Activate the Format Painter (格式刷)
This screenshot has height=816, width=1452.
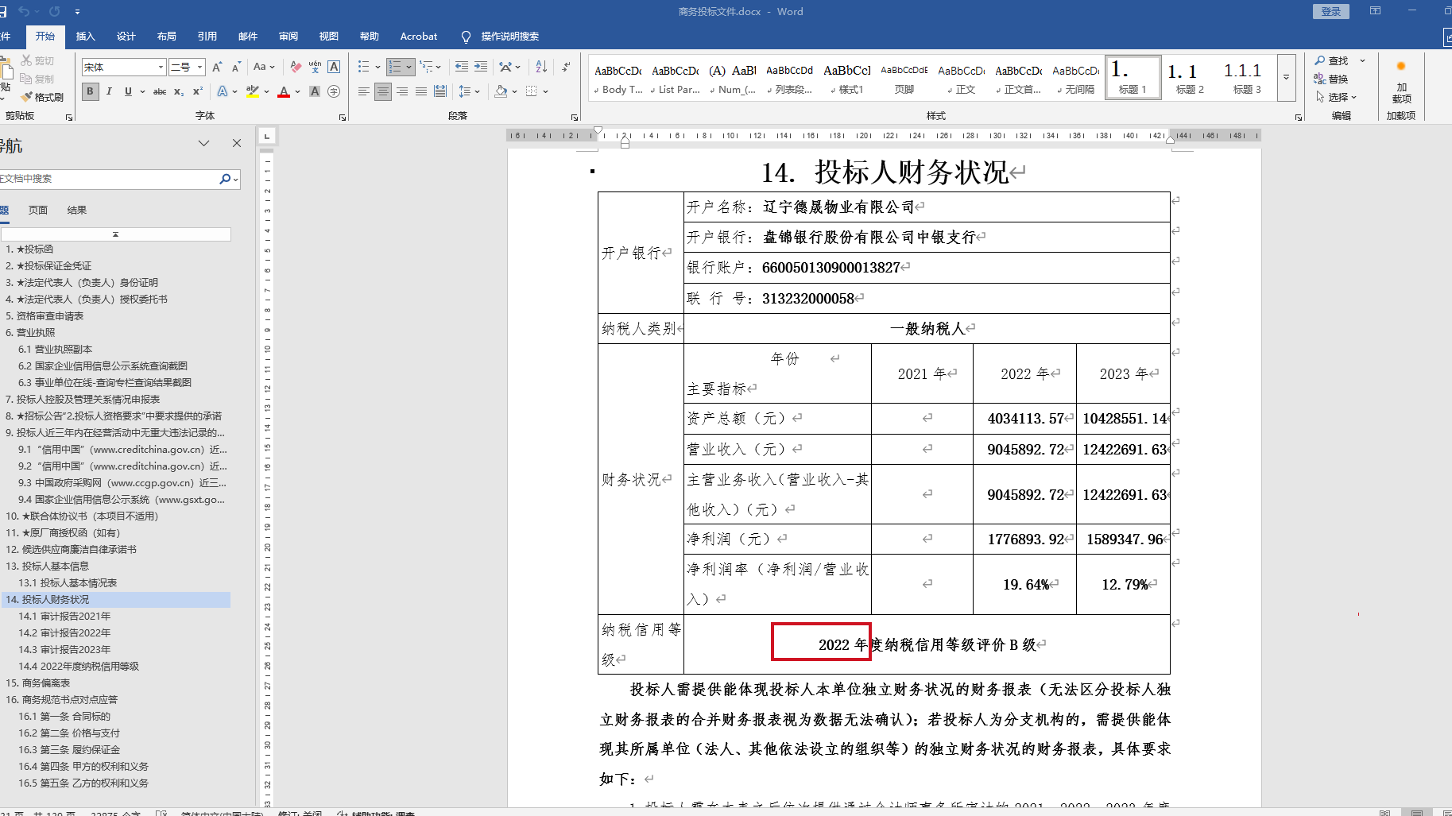43,97
